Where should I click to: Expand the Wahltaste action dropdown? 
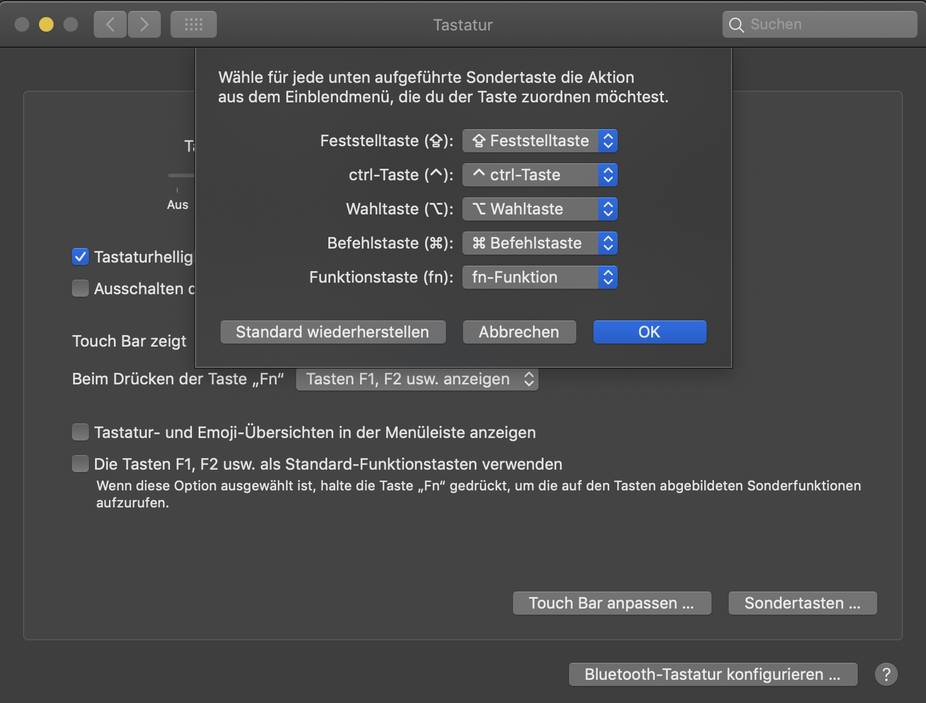point(540,209)
